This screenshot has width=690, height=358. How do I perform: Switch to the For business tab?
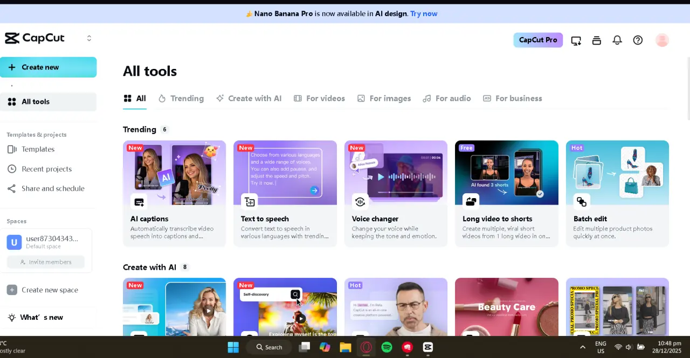click(x=513, y=99)
